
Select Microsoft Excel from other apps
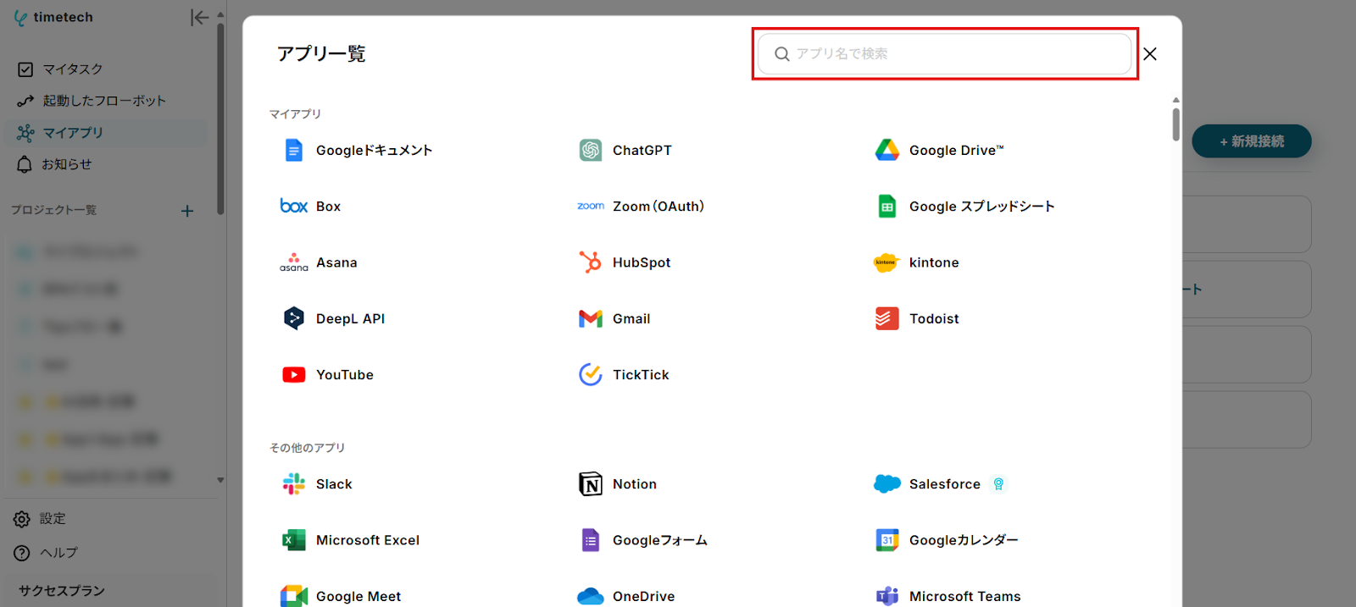367,540
